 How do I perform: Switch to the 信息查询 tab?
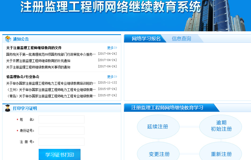tap(181, 39)
